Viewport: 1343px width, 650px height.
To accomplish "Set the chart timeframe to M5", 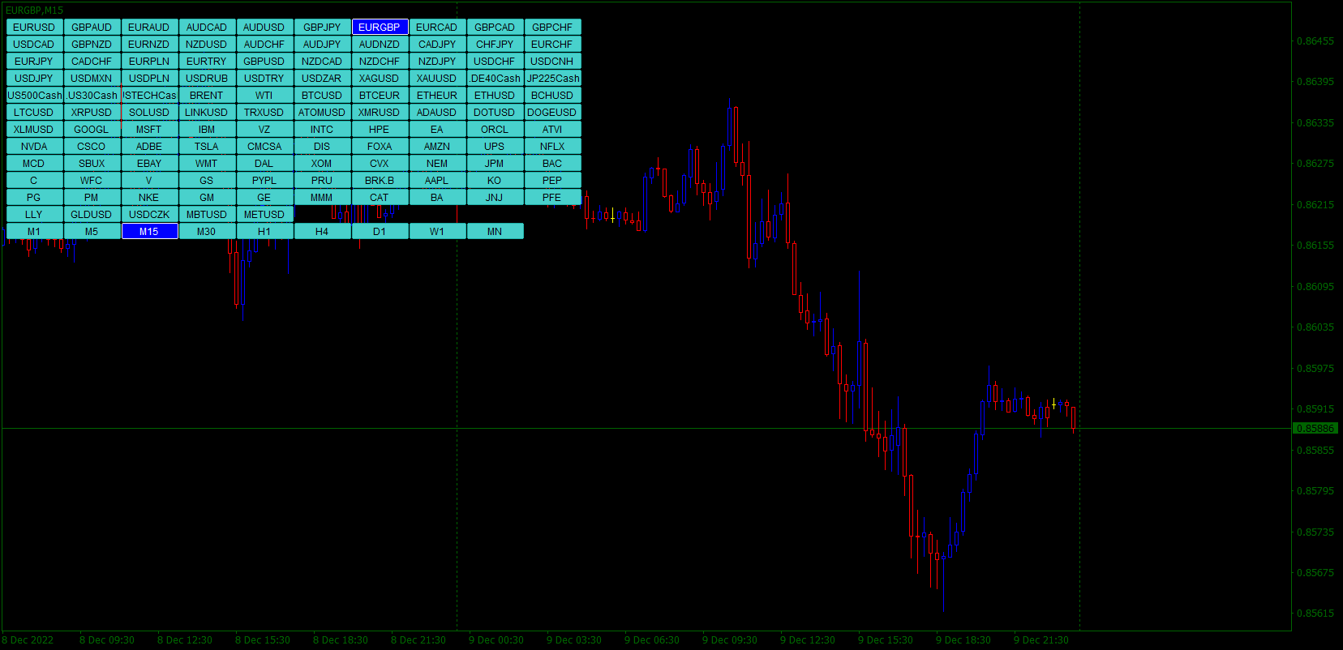I will click(x=92, y=232).
